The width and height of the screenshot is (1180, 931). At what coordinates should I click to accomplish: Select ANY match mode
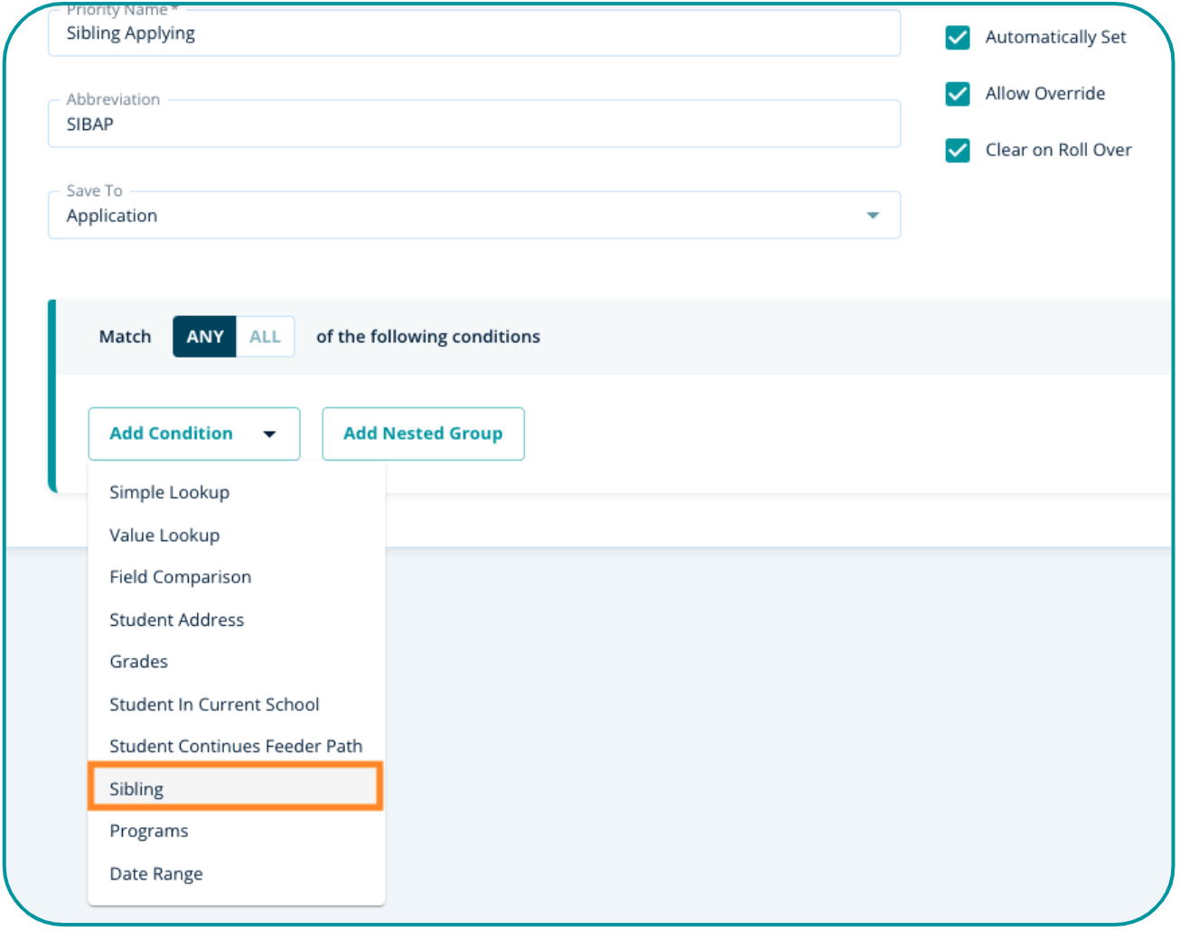tap(205, 337)
